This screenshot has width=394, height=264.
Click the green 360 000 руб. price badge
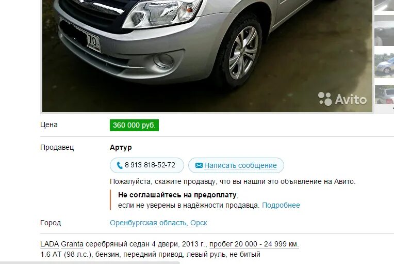click(x=134, y=125)
